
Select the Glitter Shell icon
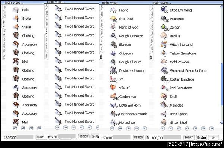[x=164, y=122]
